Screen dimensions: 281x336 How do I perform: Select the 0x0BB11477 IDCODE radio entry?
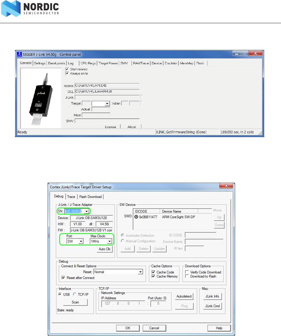[x=136, y=217]
